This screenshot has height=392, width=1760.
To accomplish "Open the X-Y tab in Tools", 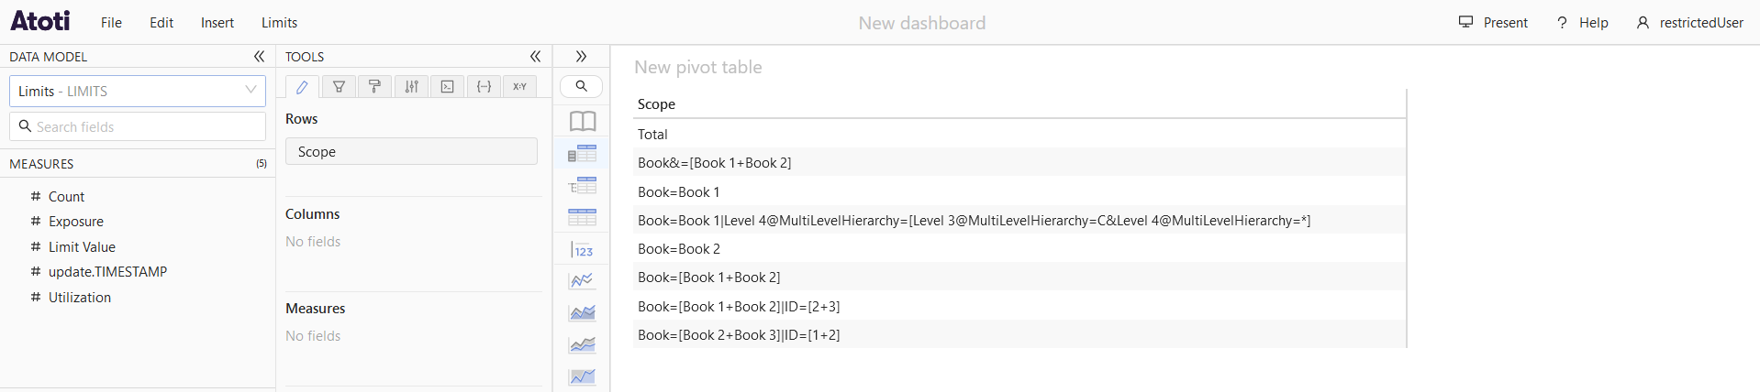I will click(519, 87).
